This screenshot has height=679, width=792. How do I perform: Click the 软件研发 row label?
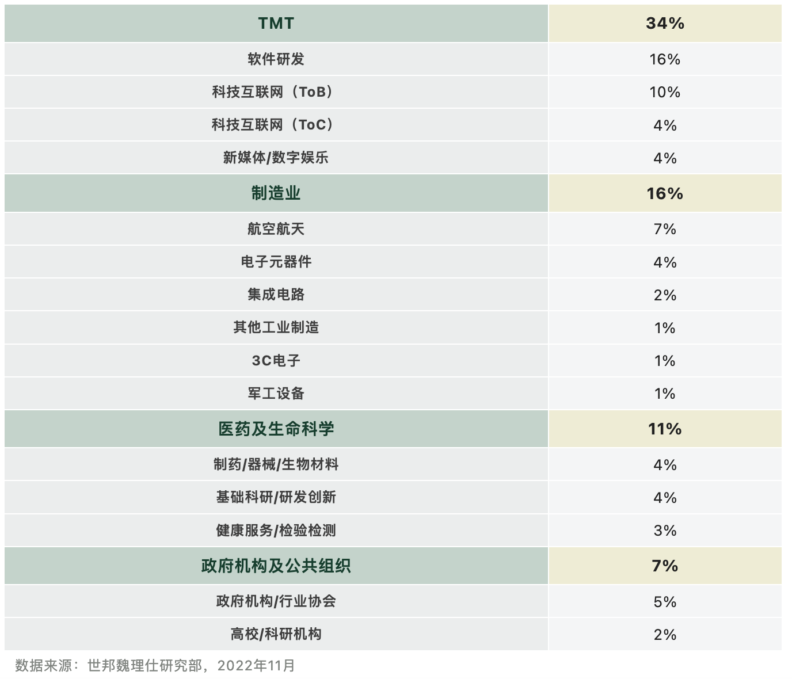tap(276, 59)
